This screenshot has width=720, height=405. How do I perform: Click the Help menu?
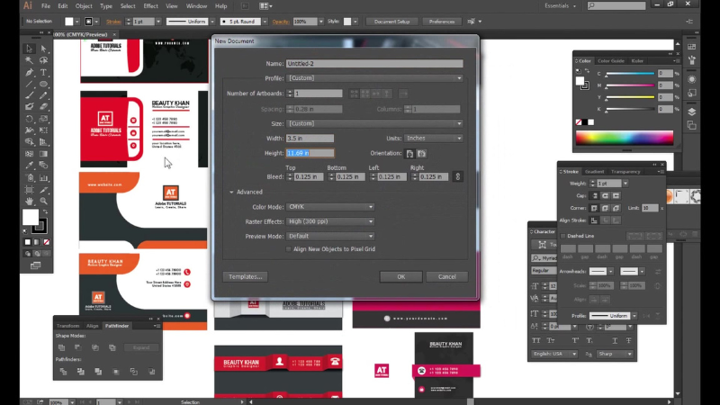coord(220,6)
